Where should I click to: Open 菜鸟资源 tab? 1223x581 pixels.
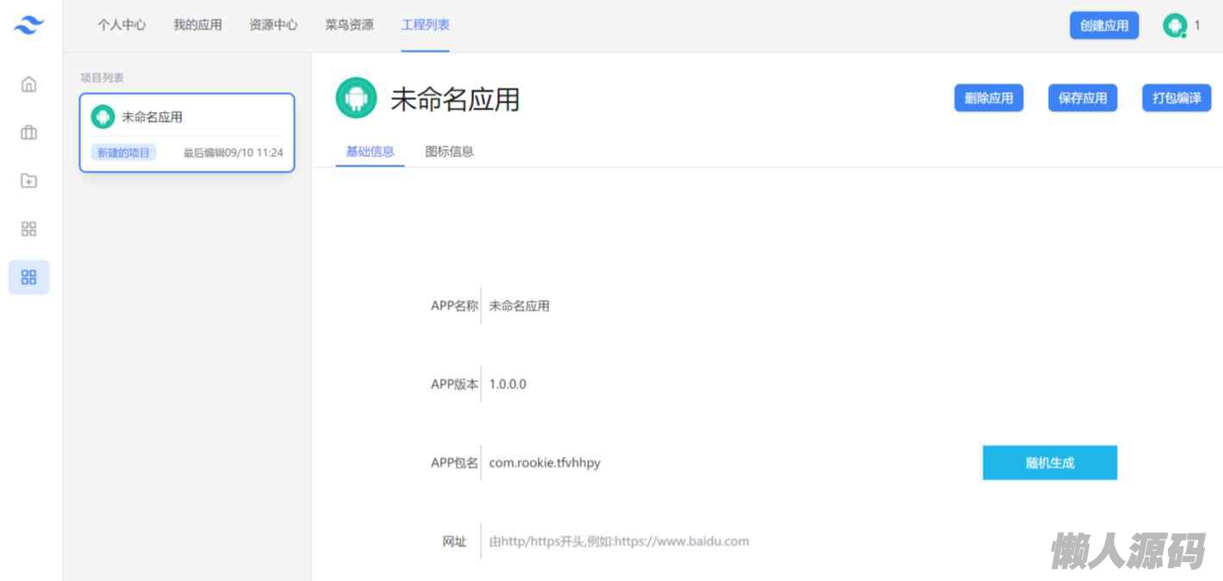pyautogui.click(x=349, y=25)
